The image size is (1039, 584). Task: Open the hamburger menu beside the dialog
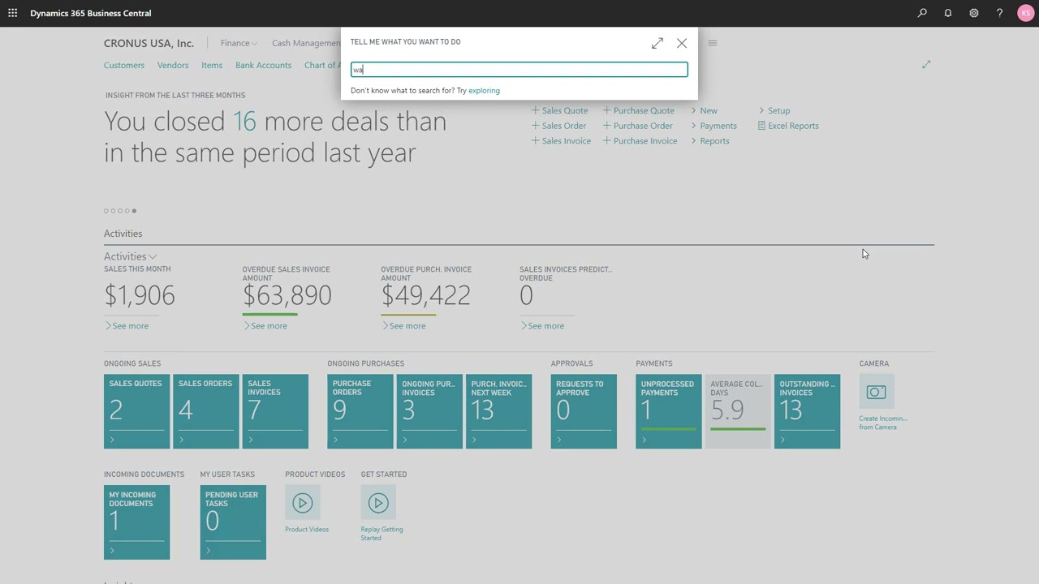click(713, 43)
